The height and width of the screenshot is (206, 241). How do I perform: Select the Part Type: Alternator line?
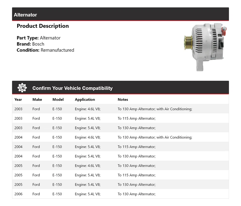coord(39,38)
